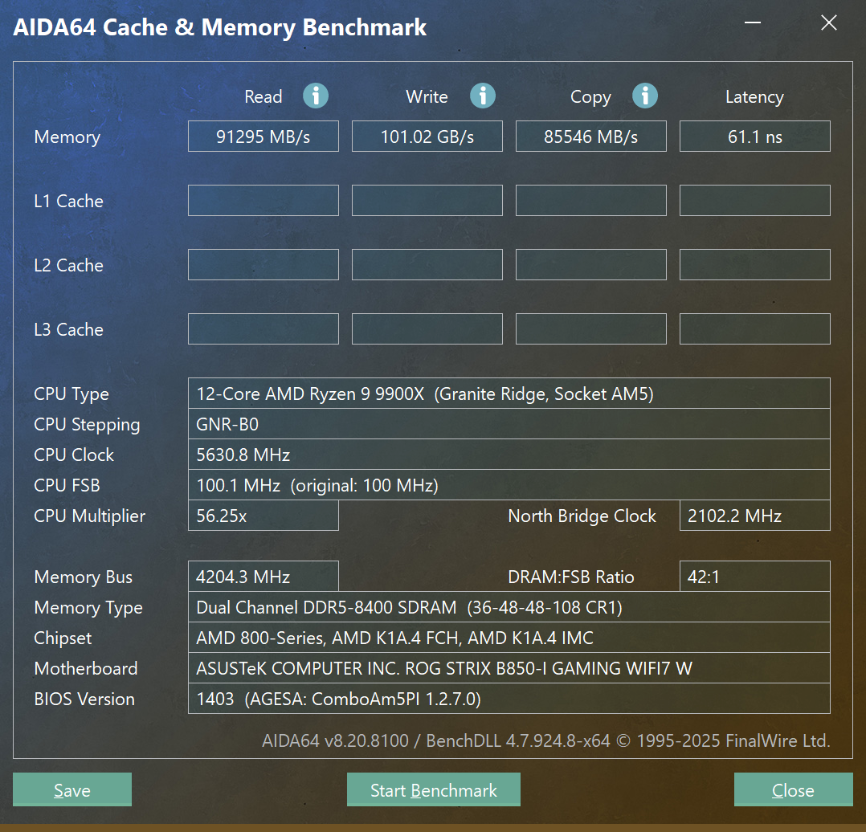866x832 pixels.
Task: Click the info icon next to Copy
Action: coord(645,96)
